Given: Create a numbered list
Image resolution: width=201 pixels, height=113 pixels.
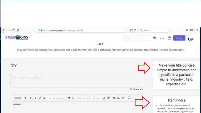Looking at the screenshot, I should [79, 98].
